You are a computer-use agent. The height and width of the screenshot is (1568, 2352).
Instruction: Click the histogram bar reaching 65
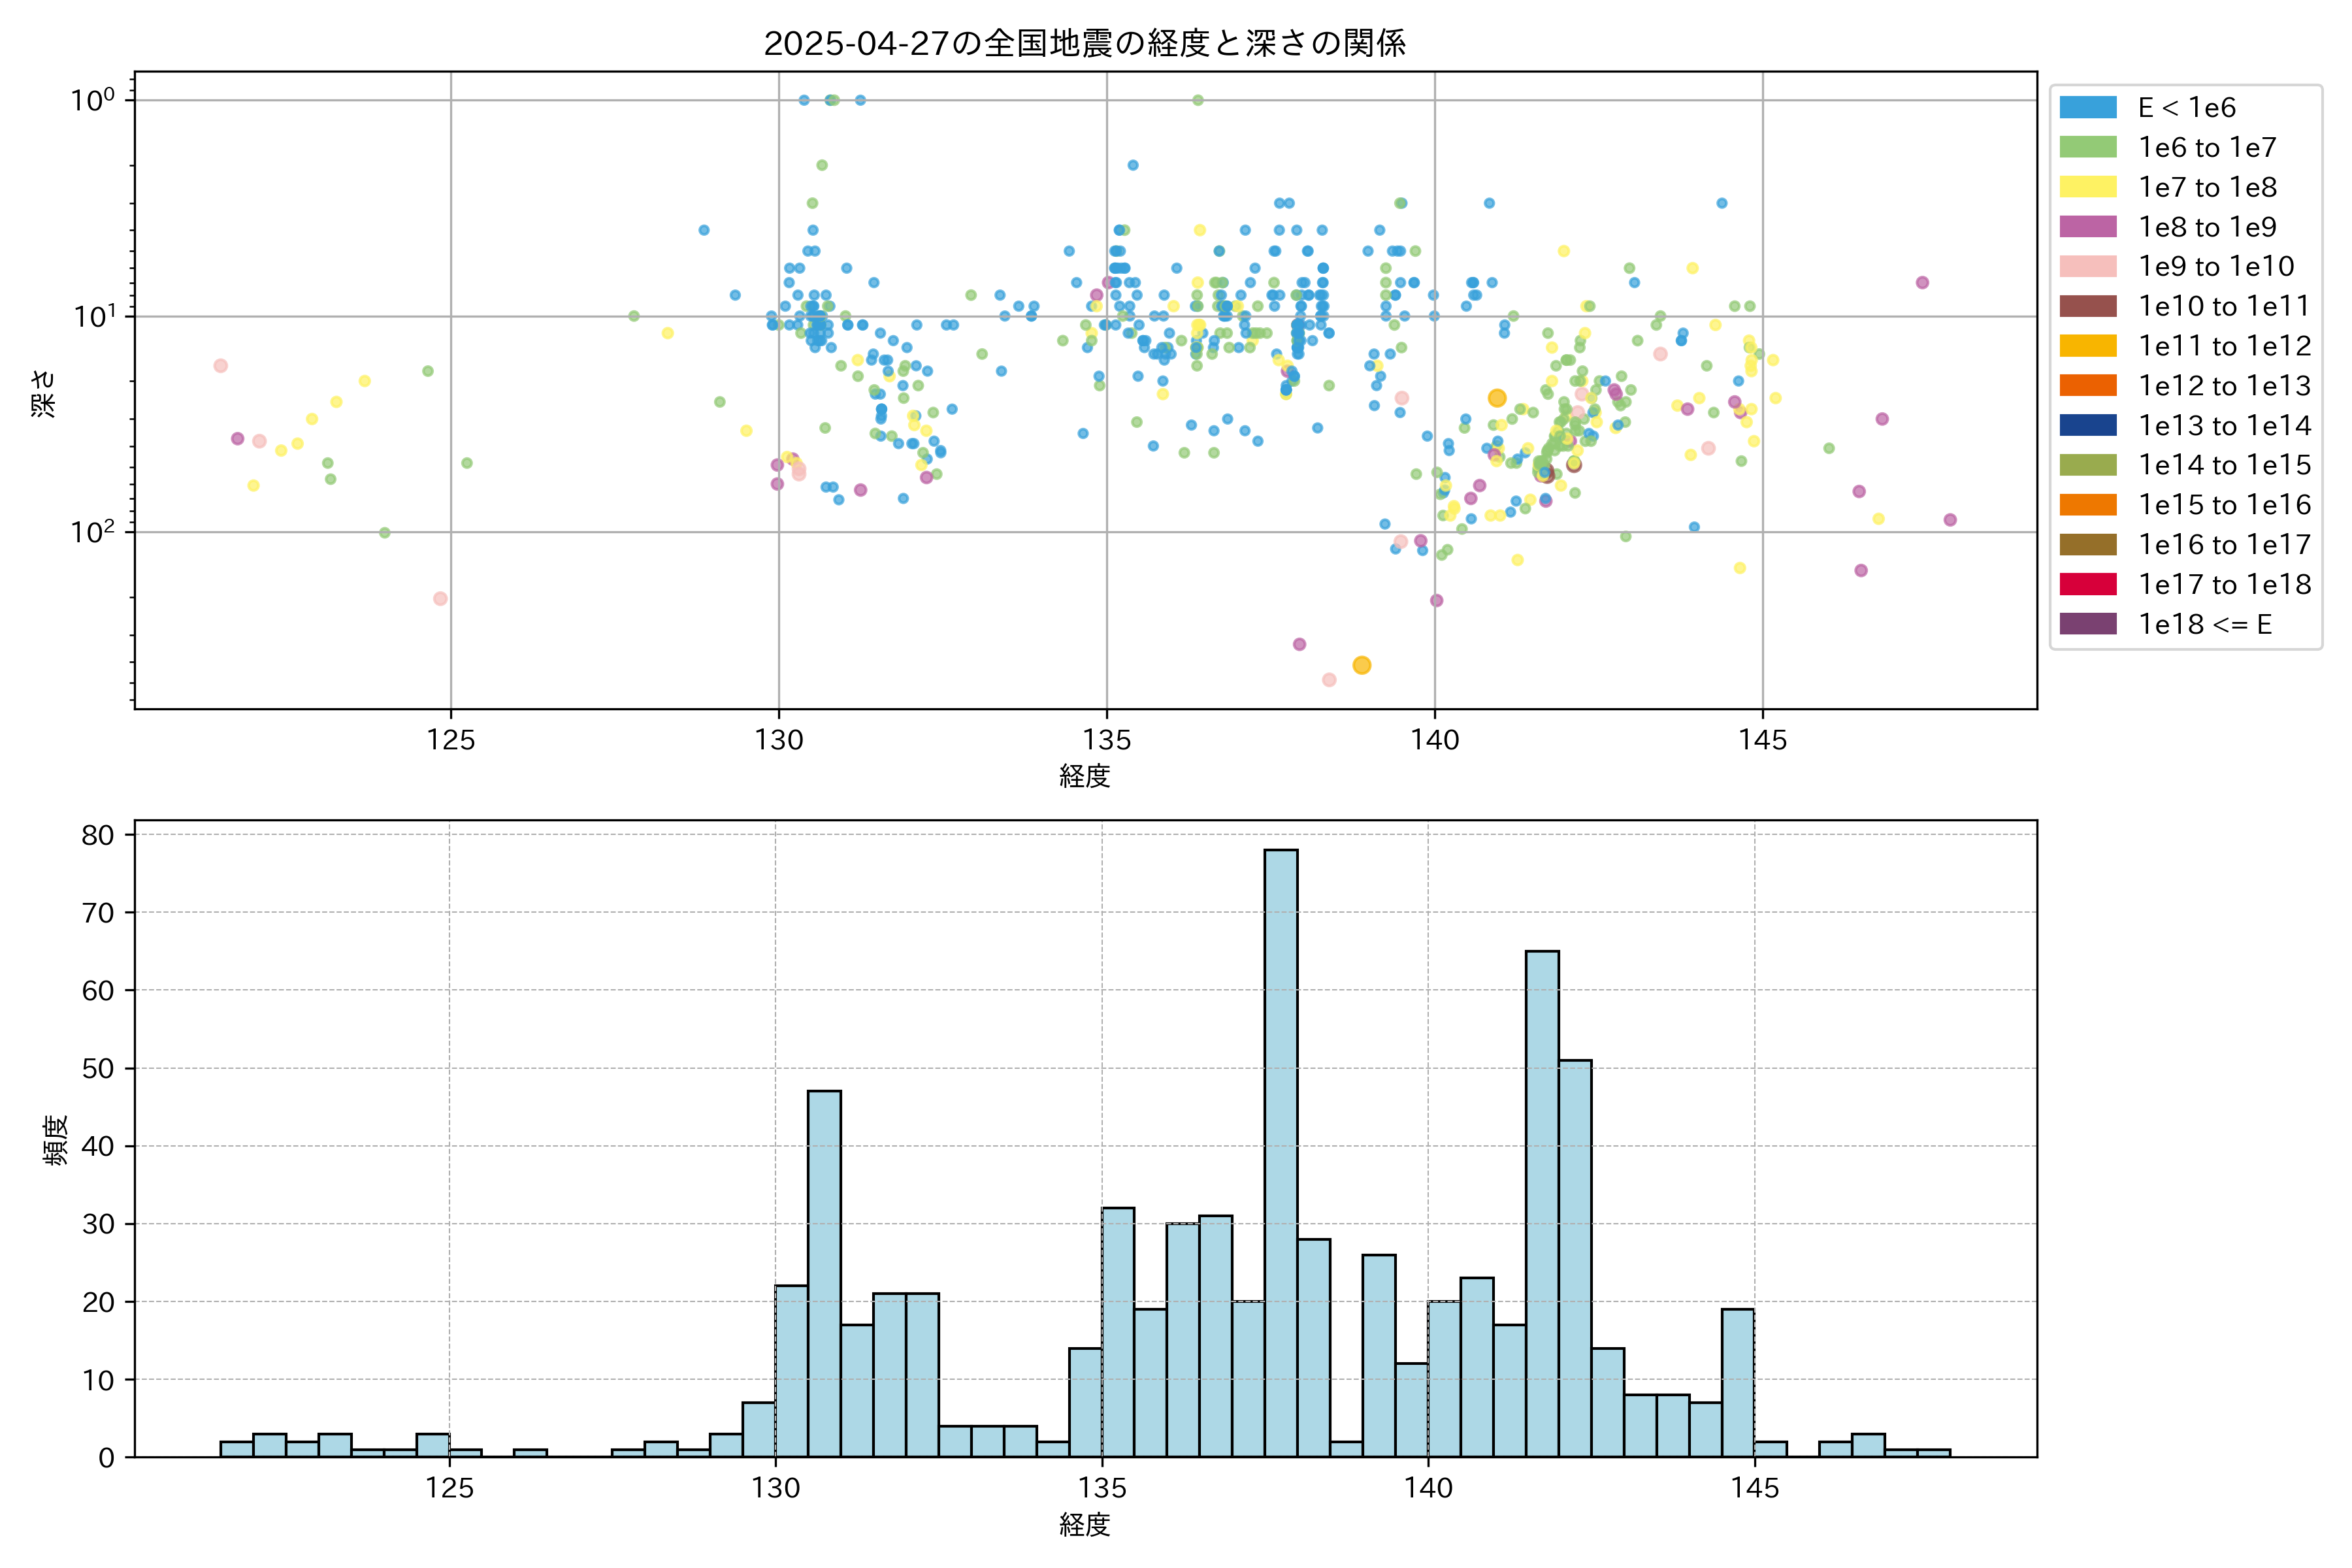[x=1542, y=1200]
